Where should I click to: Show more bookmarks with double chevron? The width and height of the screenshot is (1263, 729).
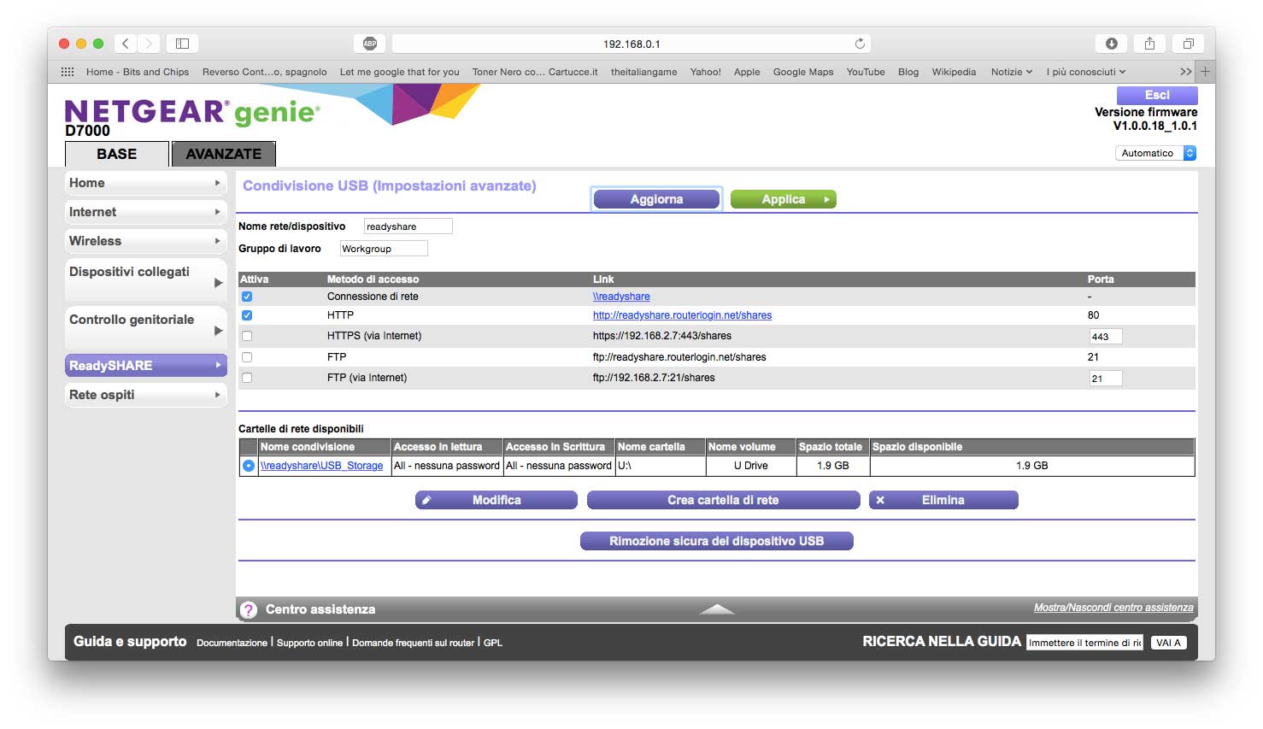coord(1186,72)
